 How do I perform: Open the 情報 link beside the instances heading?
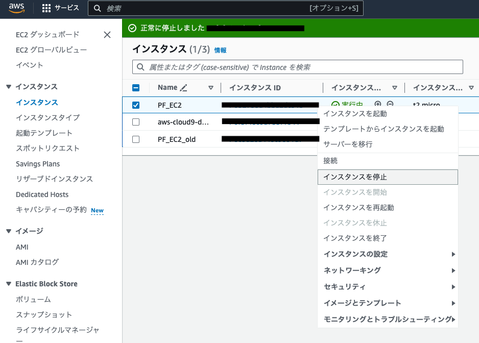[x=220, y=51]
